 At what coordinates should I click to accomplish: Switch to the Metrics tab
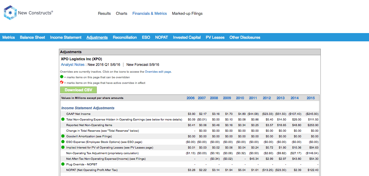[x=9, y=38]
